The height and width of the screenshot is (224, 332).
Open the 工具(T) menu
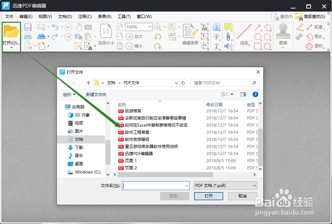pyautogui.click(x=124, y=16)
